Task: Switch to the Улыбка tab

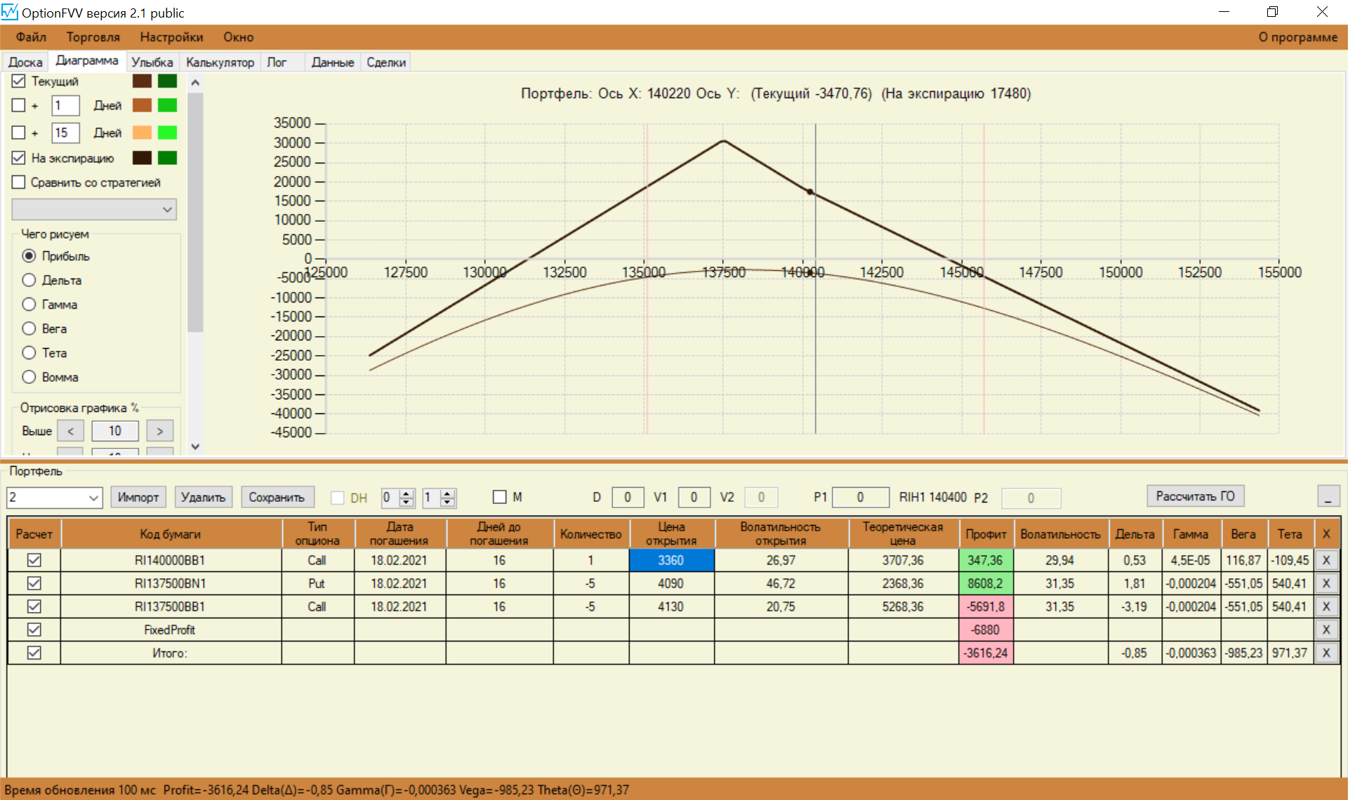Action: click(152, 62)
